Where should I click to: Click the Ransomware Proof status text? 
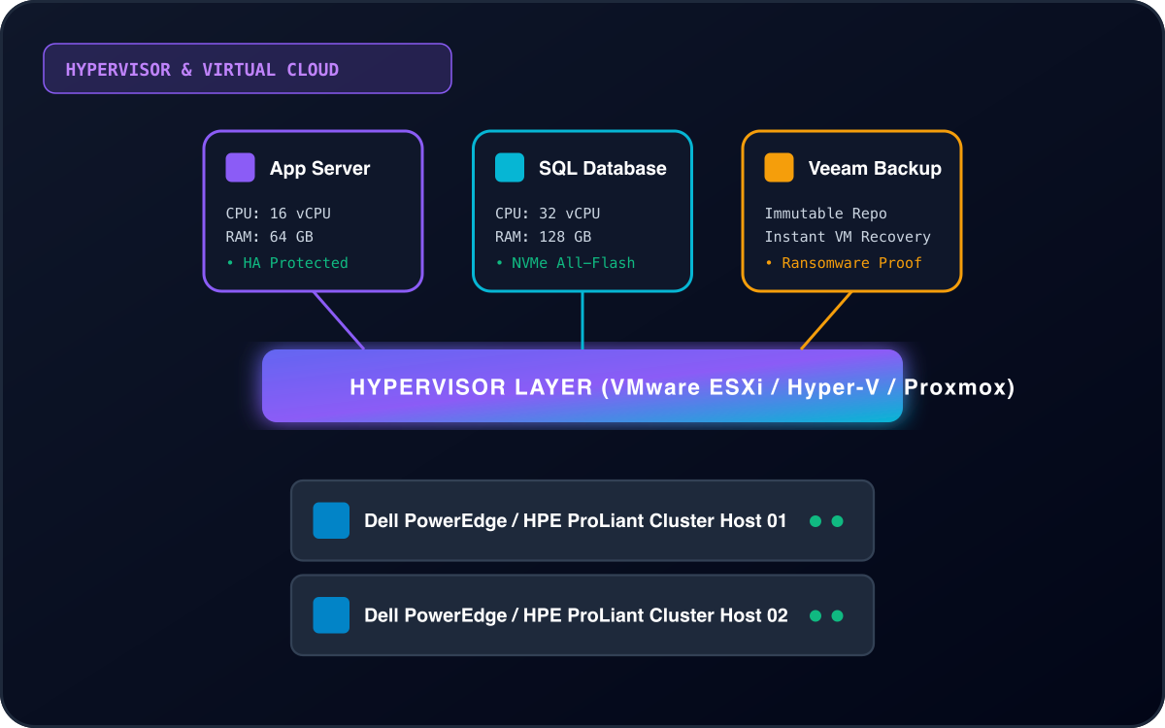tap(844, 263)
